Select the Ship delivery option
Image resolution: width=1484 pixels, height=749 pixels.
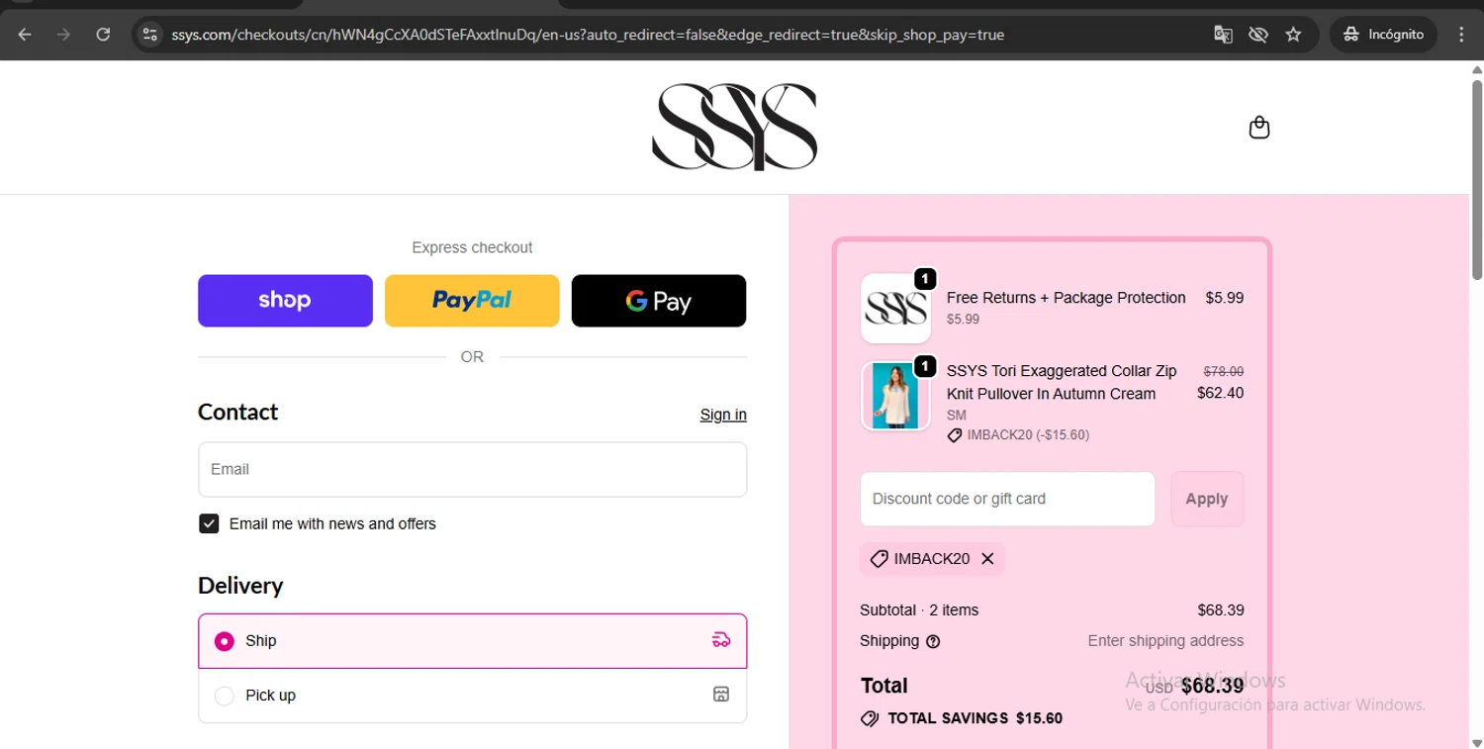472,641
